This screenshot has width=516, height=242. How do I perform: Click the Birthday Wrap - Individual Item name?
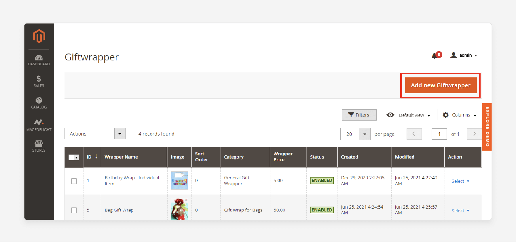coord(132,181)
